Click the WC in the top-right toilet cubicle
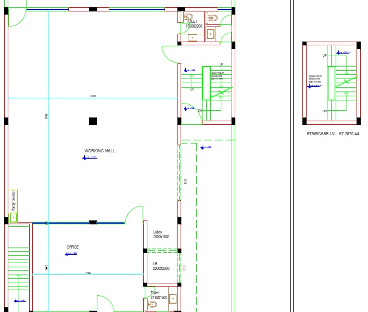This screenshot has height=312, width=368. 213,18
